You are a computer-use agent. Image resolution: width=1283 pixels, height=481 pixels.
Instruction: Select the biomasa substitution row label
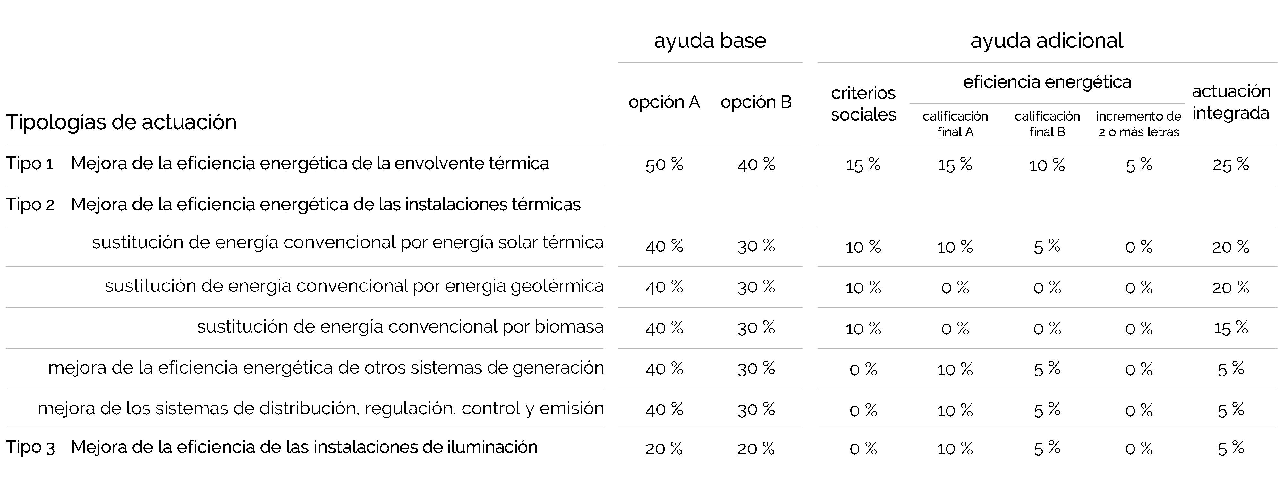[400, 327]
